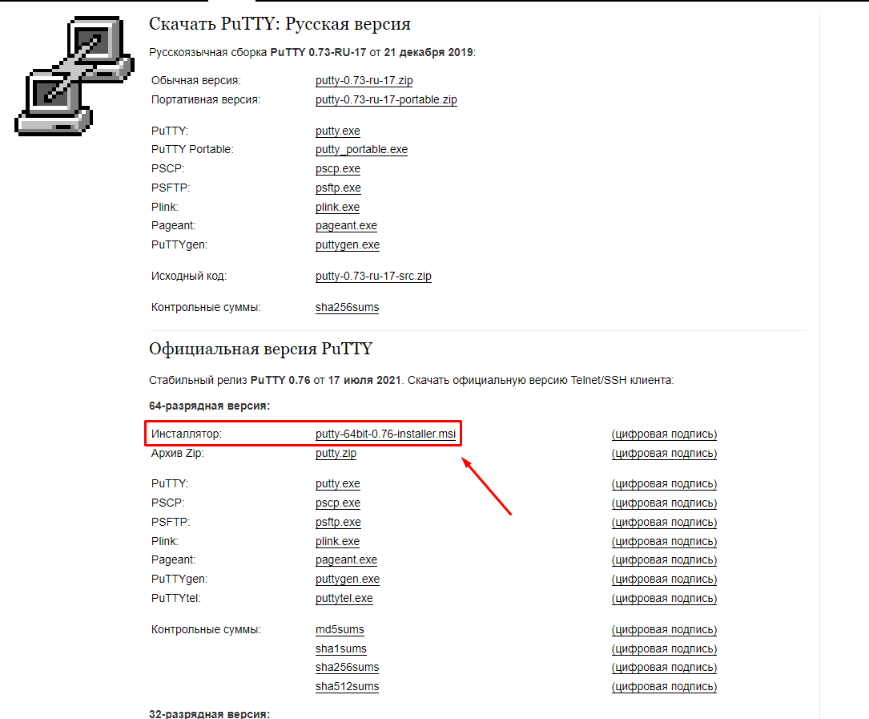Click label 'Исходный код:'
The width and height of the screenshot is (869, 719).
[189, 277]
